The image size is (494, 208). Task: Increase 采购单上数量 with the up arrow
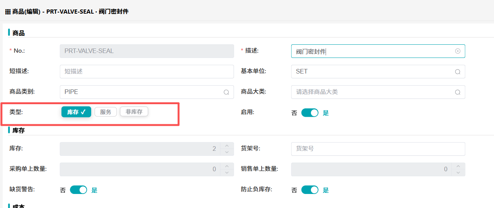click(x=227, y=166)
